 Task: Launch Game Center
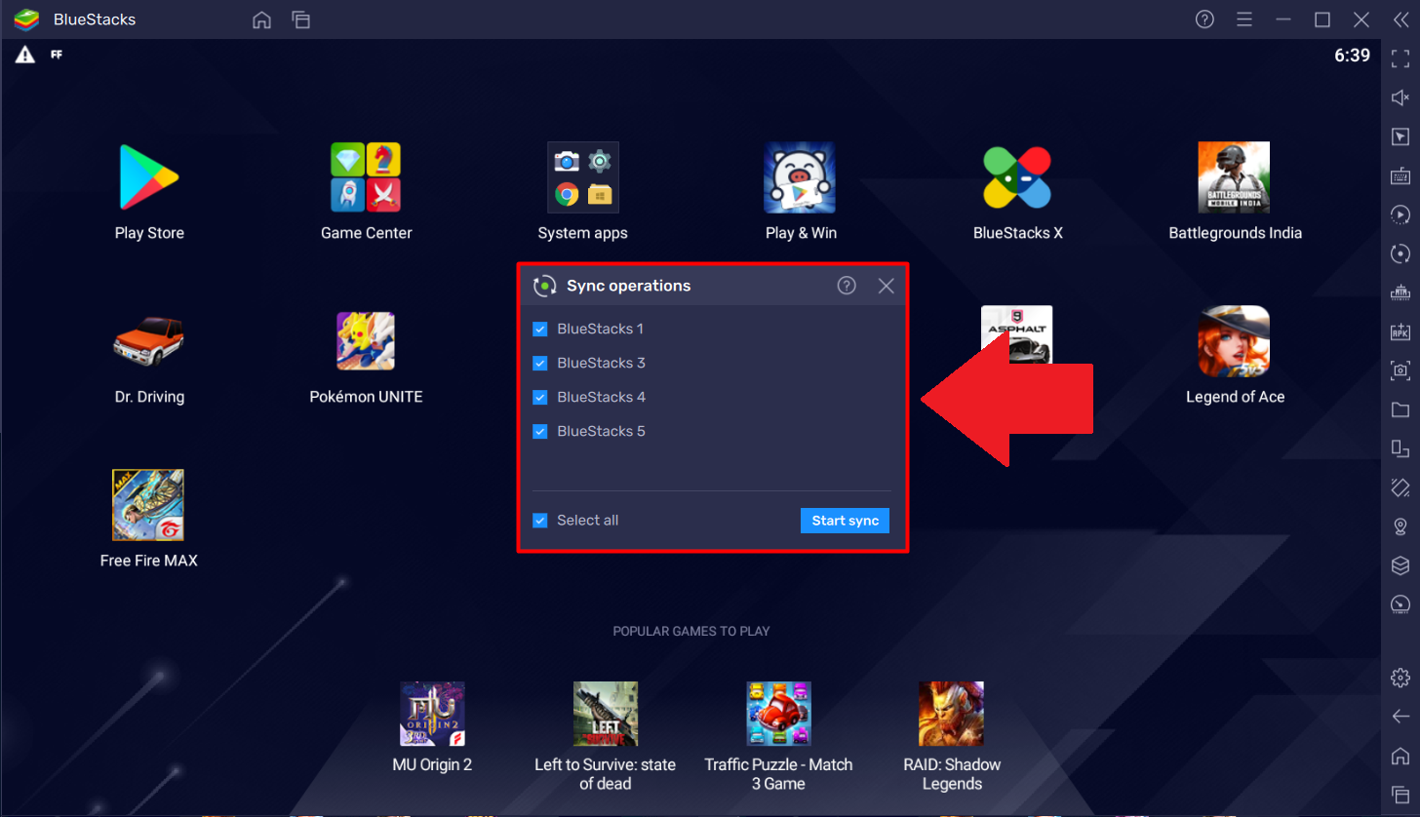[366, 177]
